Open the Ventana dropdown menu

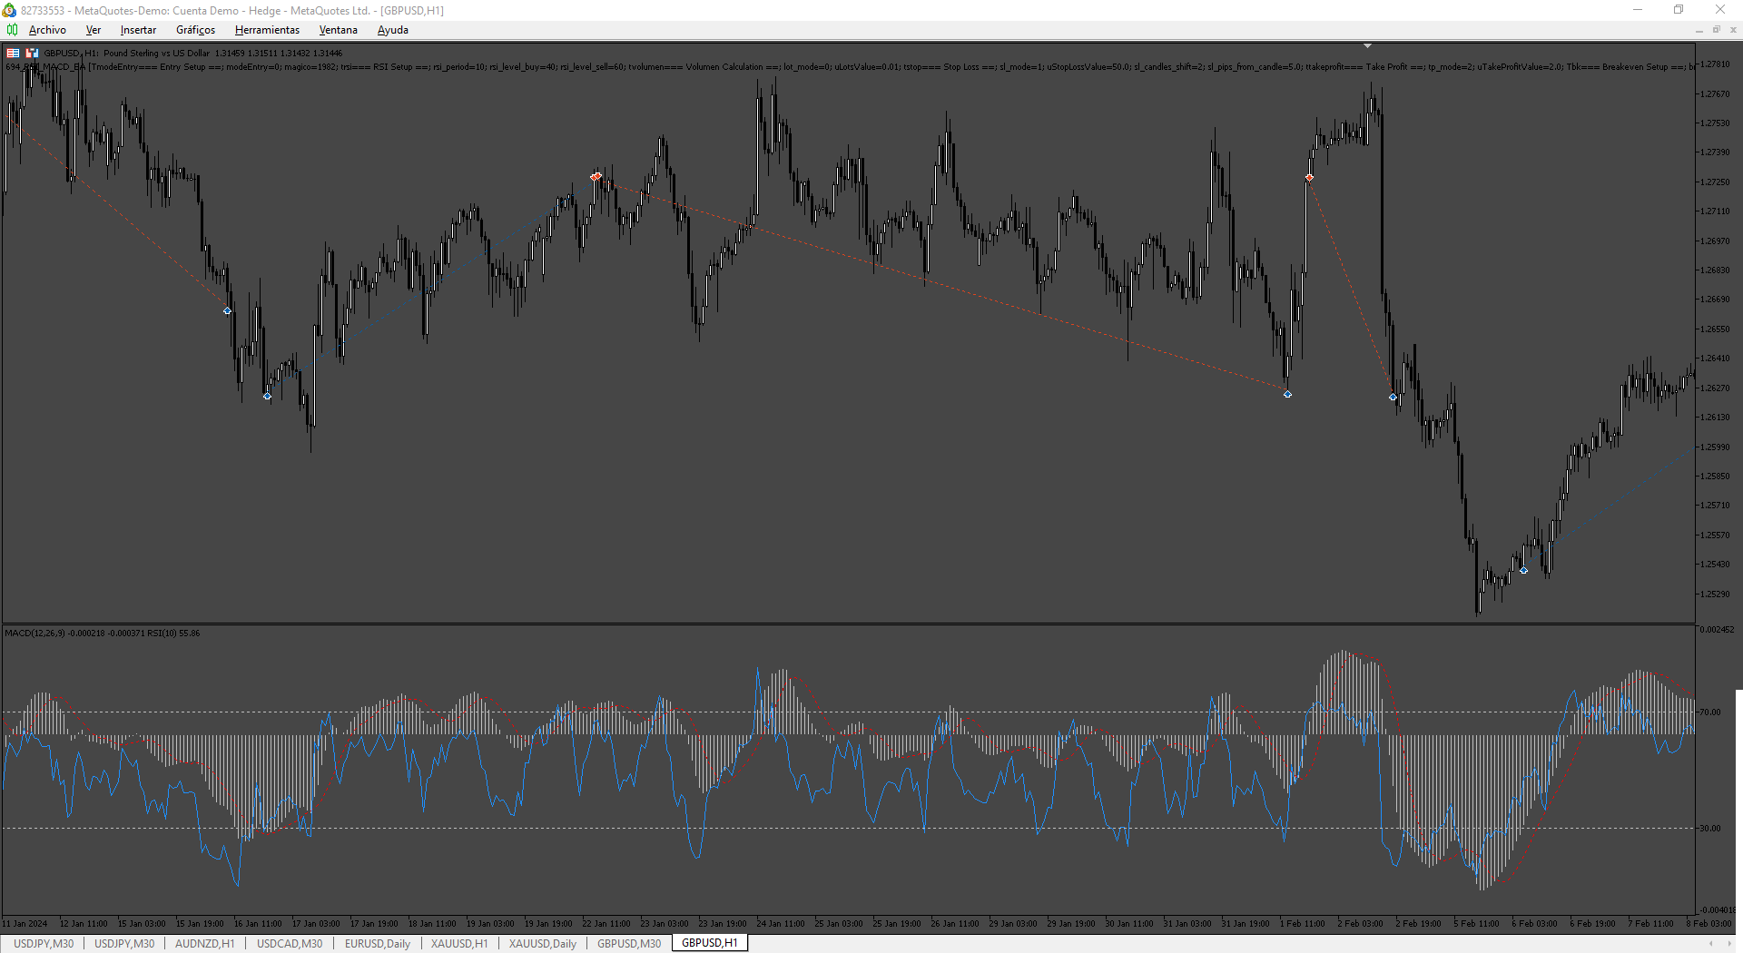pyautogui.click(x=338, y=30)
